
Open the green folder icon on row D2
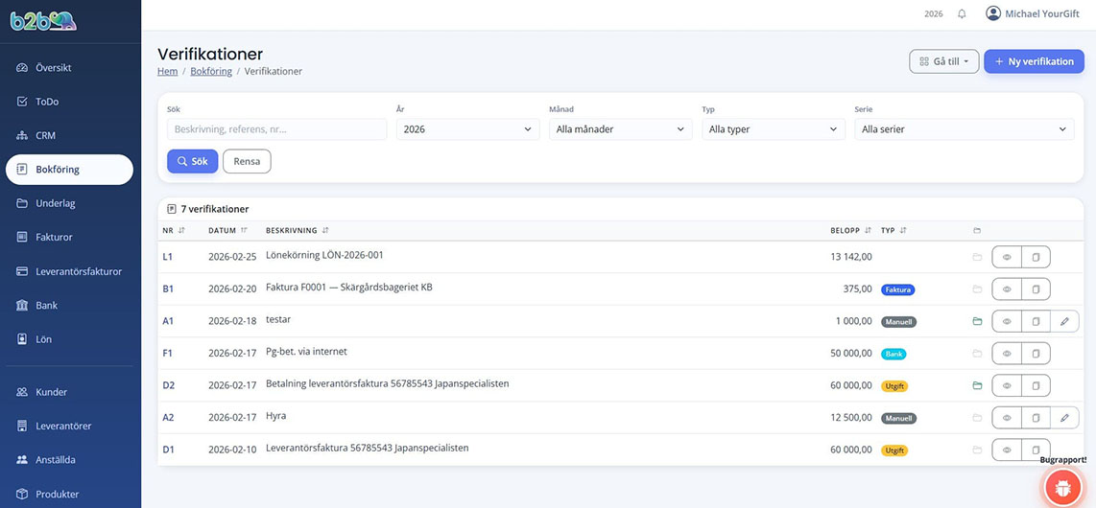click(977, 385)
